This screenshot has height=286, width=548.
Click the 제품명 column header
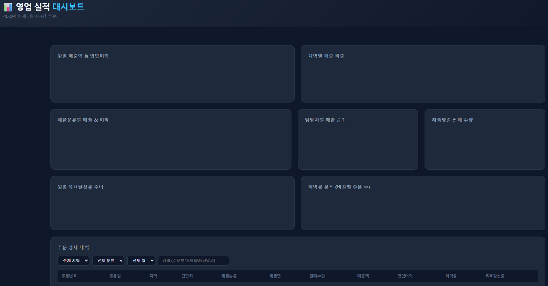tap(275, 276)
